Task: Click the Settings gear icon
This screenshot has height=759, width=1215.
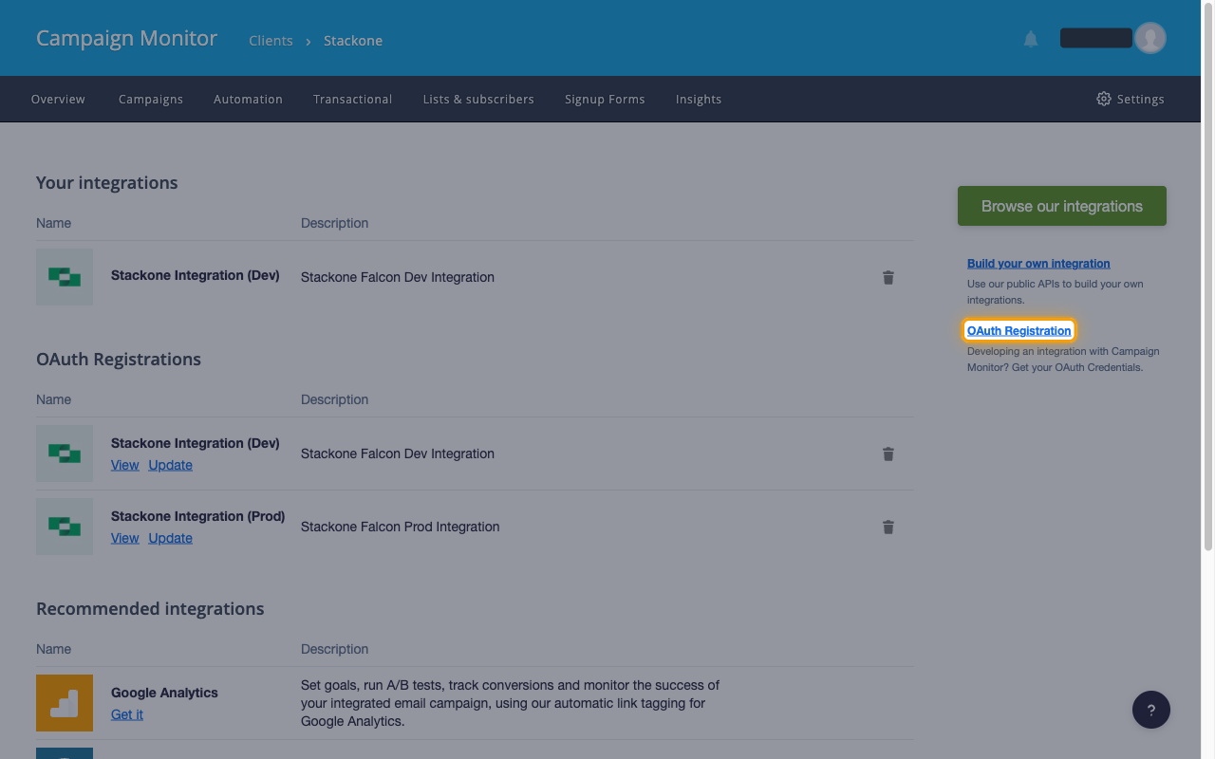Action: pyautogui.click(x=1104, y=99)
